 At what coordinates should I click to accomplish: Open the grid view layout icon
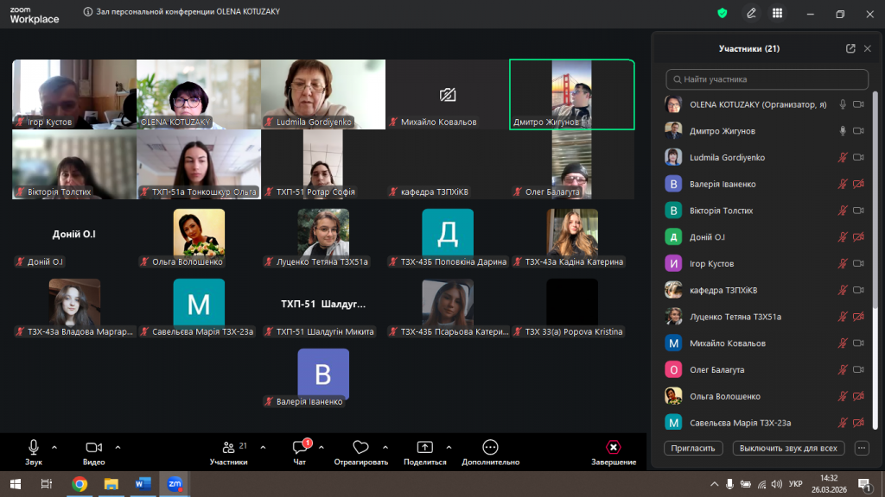click(x=777, y=13)
